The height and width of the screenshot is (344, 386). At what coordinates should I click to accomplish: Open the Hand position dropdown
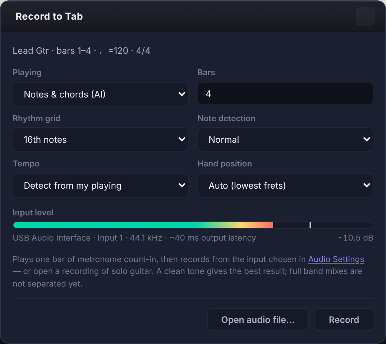[285, 185]
